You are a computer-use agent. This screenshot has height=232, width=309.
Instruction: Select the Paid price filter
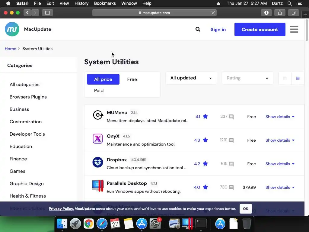coord(99,90)
